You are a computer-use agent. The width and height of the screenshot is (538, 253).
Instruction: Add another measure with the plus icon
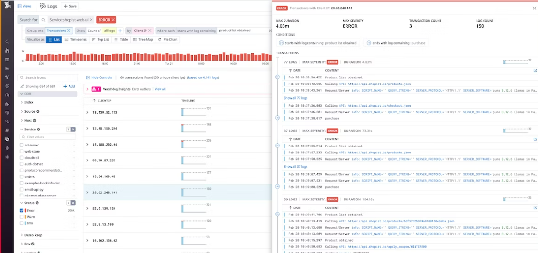point(120,31)
